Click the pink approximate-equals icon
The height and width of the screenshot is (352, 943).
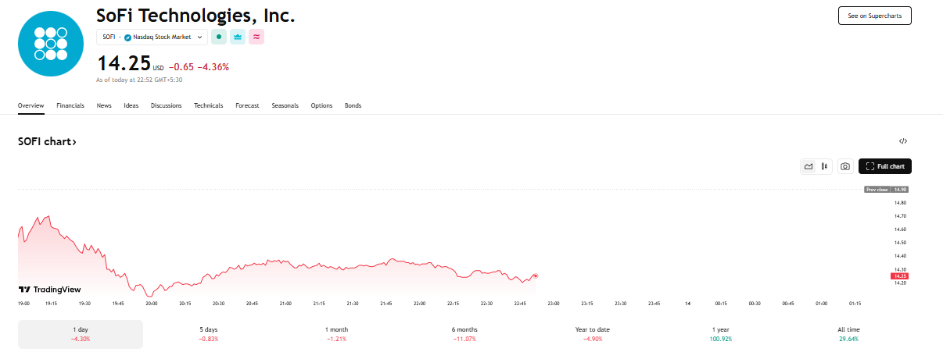(256, 37)
